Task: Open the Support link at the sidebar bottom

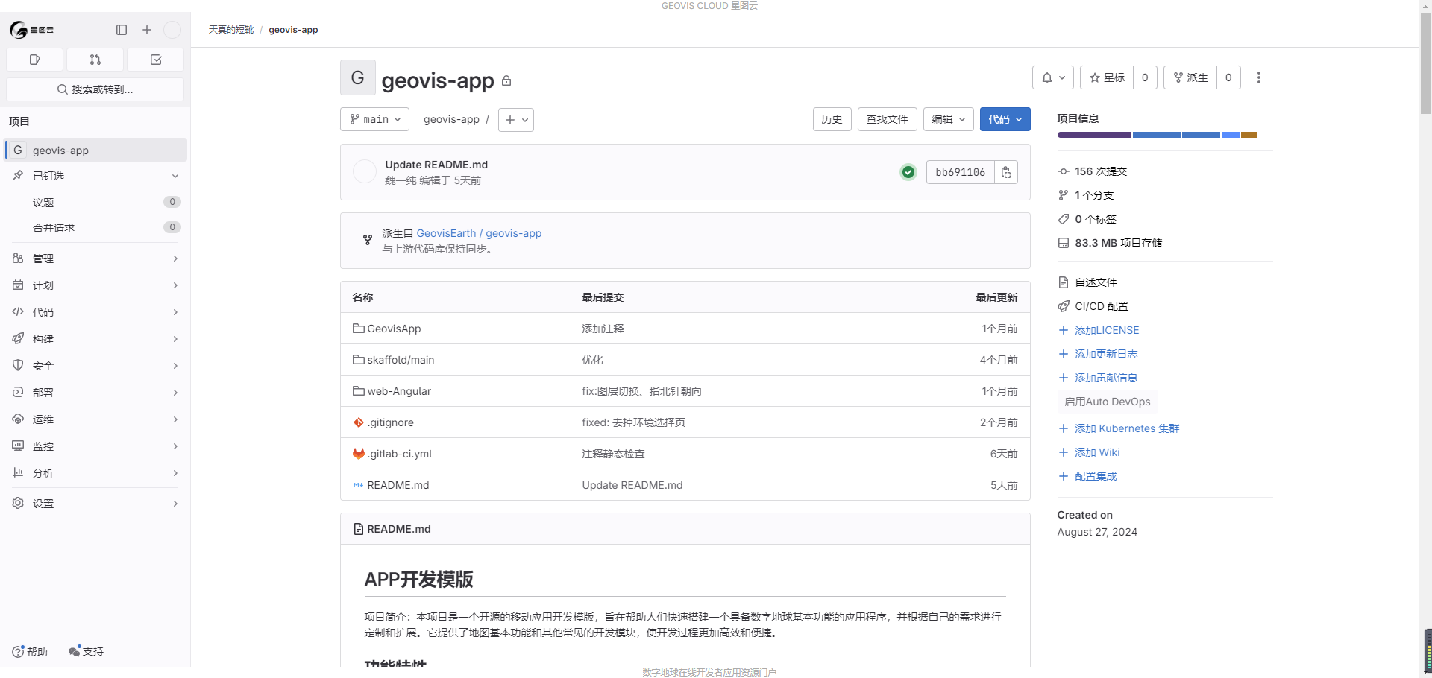Action: tap(86, 651)
